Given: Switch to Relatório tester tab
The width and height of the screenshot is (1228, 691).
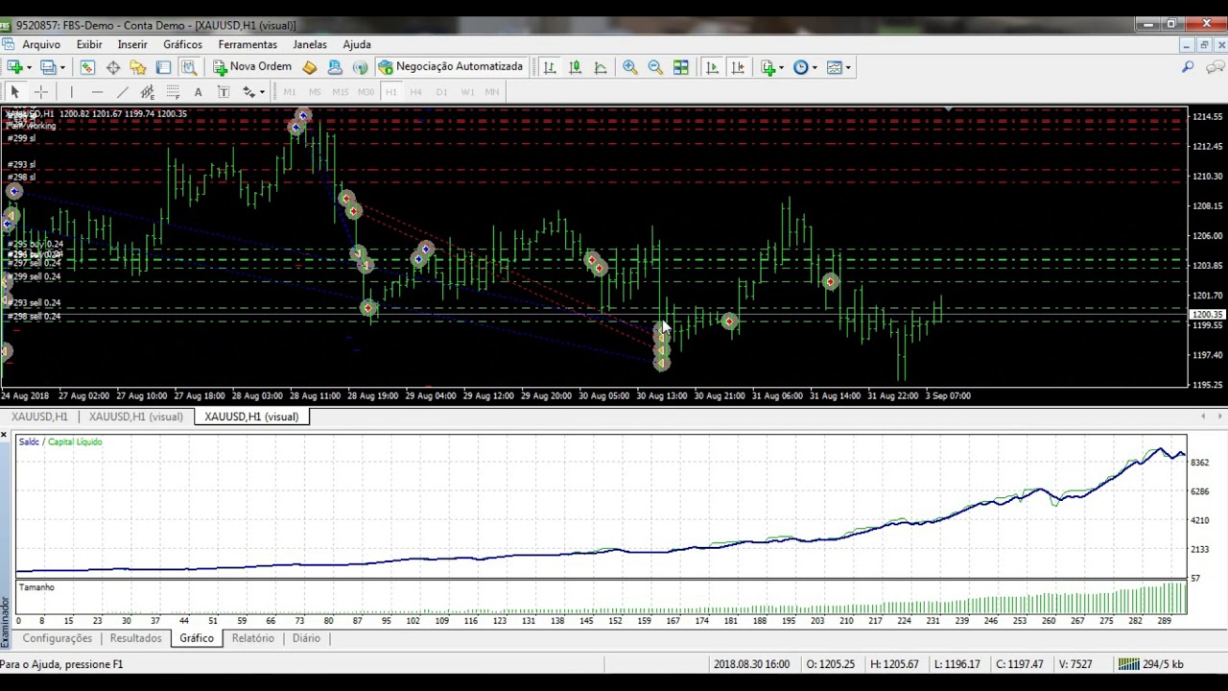Looking at the screenshot, I should pos(253,638).
